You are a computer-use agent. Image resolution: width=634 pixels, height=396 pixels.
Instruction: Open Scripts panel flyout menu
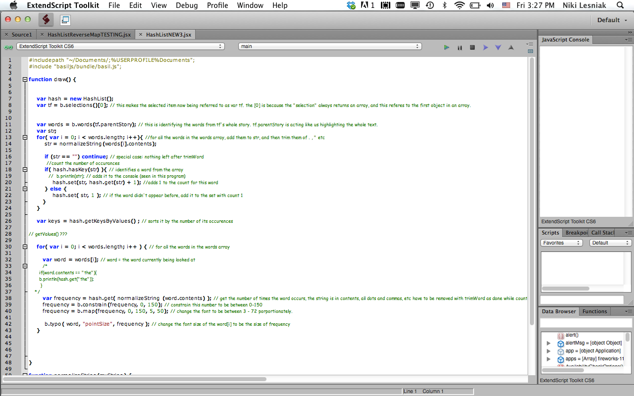629,233
